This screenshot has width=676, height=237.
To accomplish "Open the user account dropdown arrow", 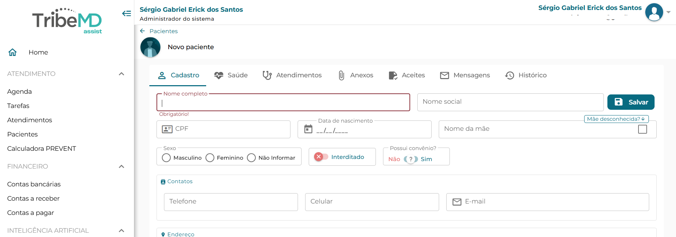I will click(x=668, y=12).
